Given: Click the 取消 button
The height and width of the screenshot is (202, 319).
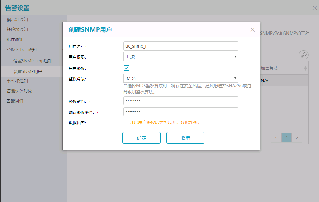Looking at the screenshot, I should click(185, 138).
